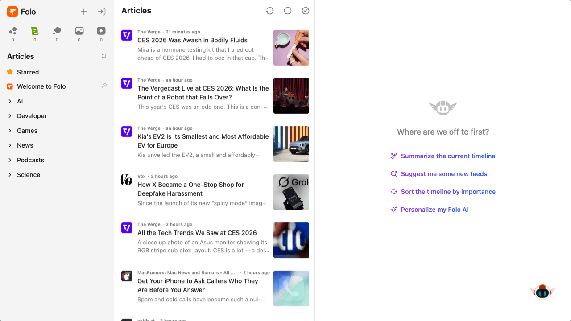Click Suggest me some new feeds

click(x=444, y=174)
